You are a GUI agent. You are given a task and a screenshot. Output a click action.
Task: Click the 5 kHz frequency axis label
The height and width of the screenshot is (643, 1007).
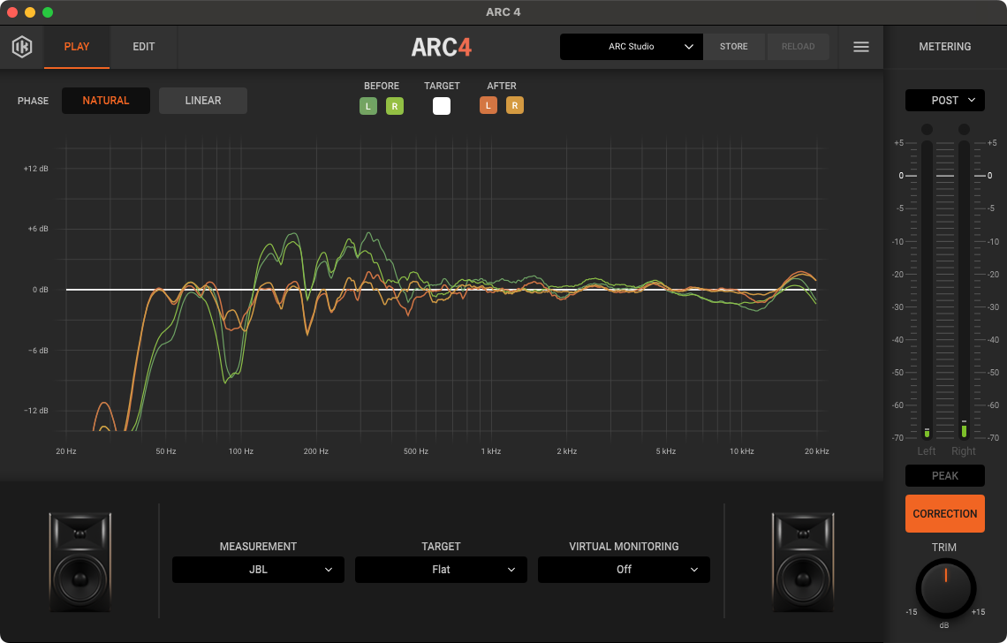click(x=666, y=451)
